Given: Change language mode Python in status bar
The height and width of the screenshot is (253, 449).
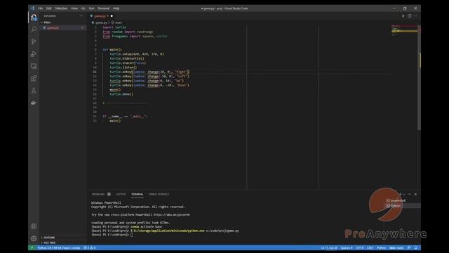Looking at the screenshot, I should click(381, 248).
